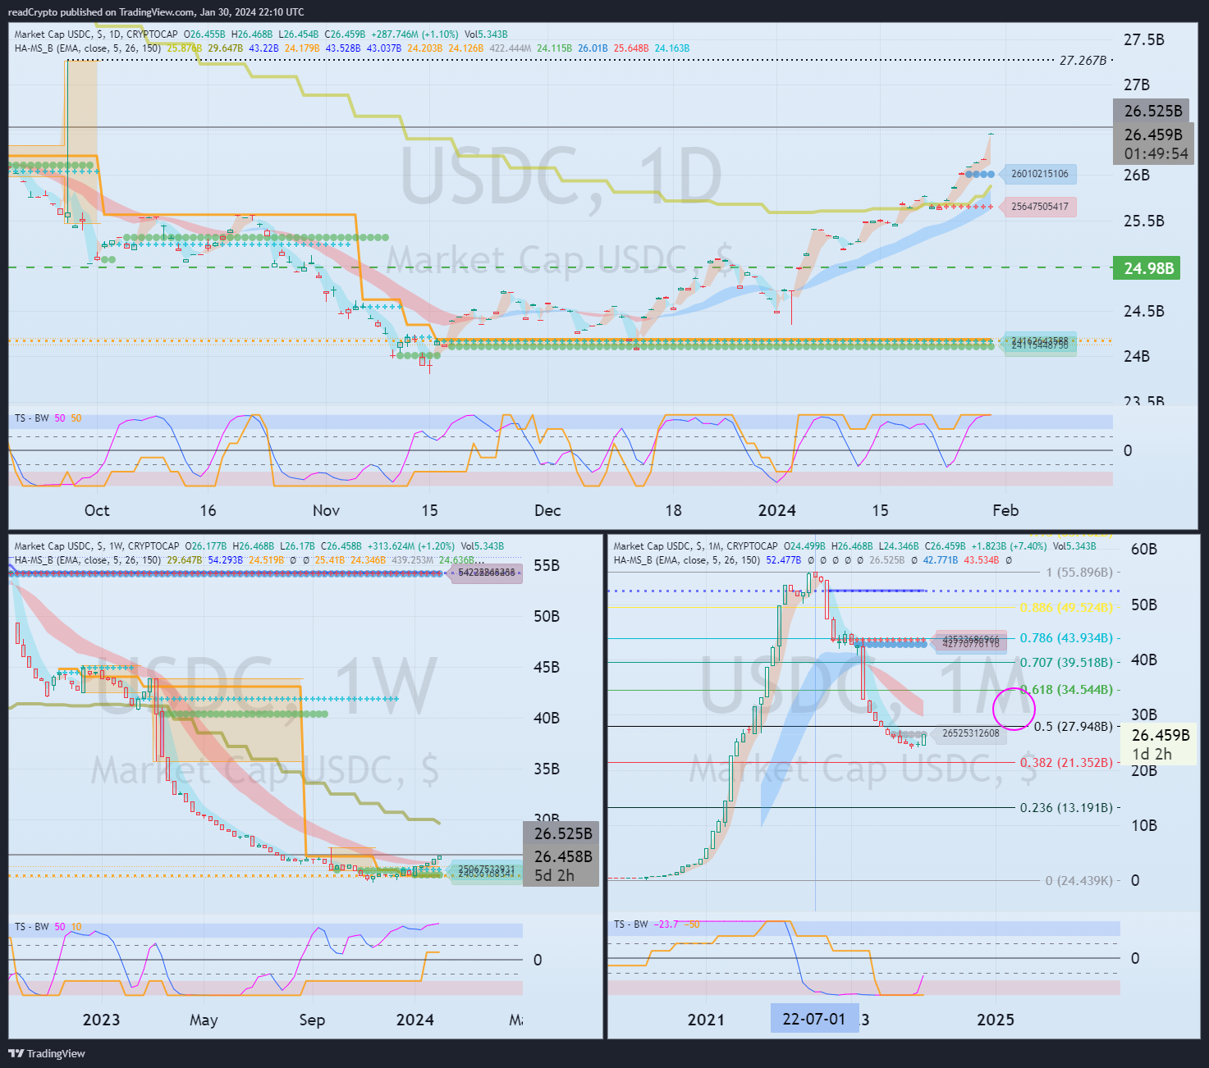Click '2025' on the 1M time axis
Image resolution: width=1209 pixels, height=1068 pixels.
point(995,1020)
